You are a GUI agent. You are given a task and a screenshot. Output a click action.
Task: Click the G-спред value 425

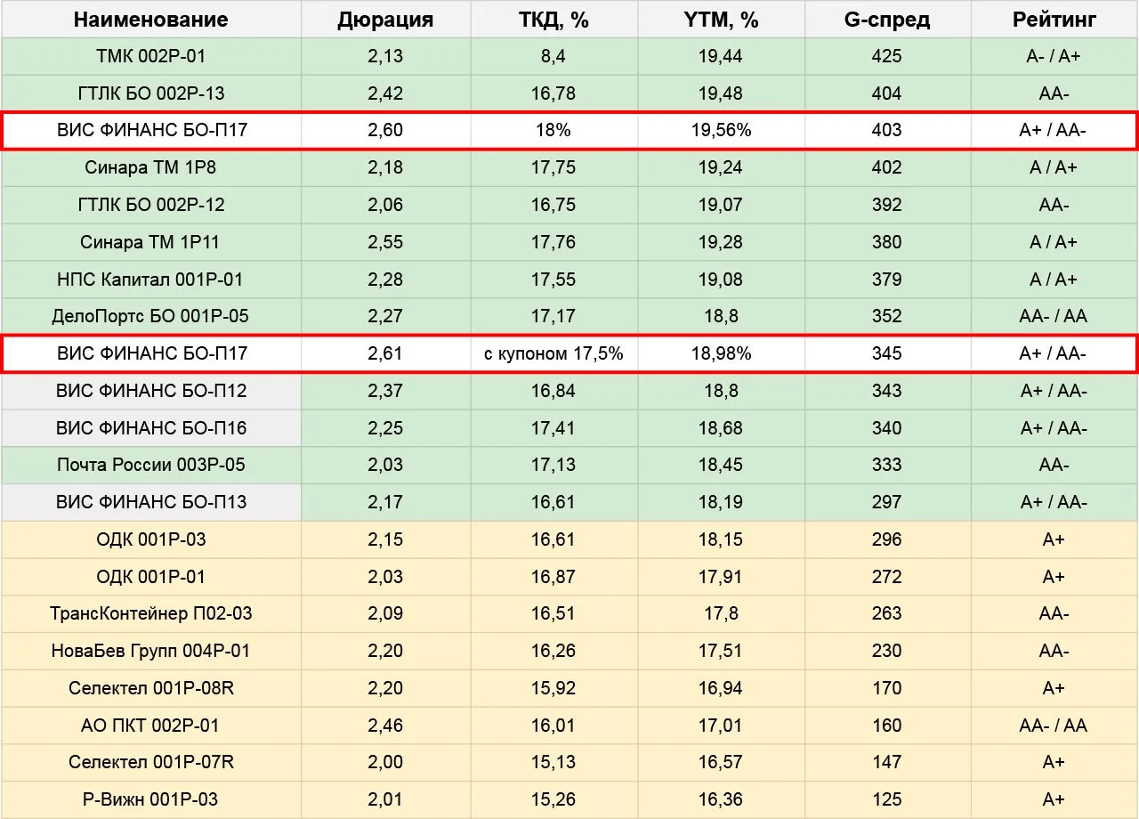(887, 56)
